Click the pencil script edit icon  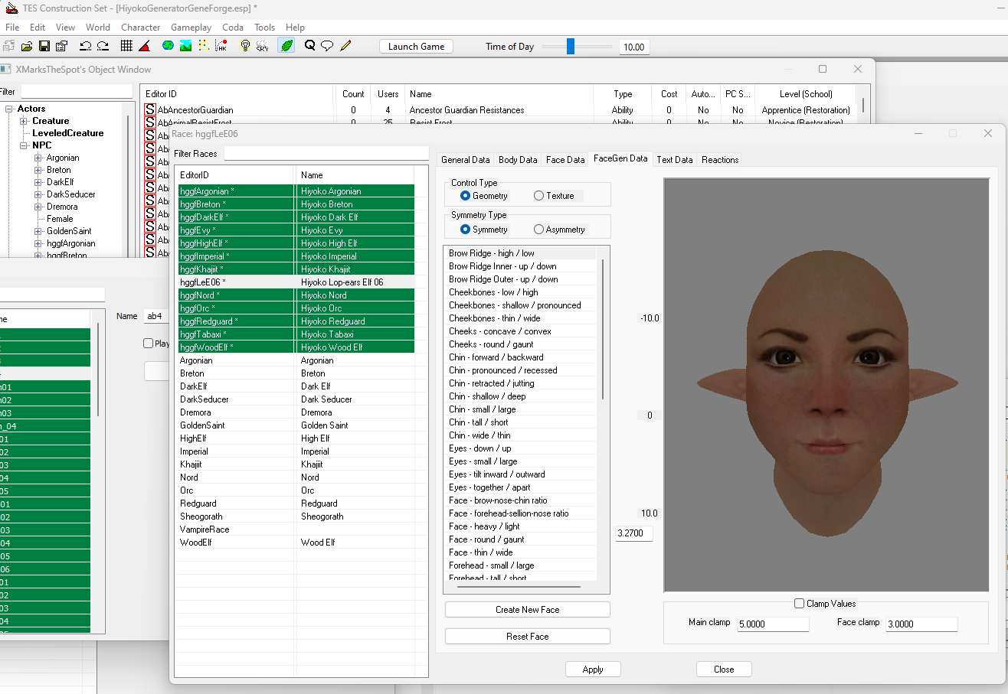pos(345,46)
